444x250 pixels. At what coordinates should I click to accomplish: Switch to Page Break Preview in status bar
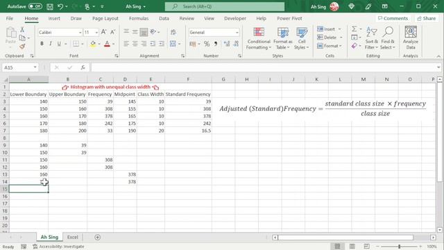click(x=366, y=247)
